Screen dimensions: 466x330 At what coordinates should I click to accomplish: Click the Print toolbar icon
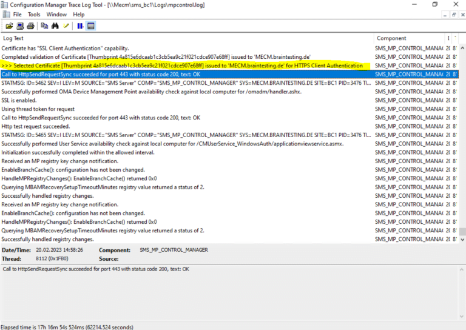[30, 26]
